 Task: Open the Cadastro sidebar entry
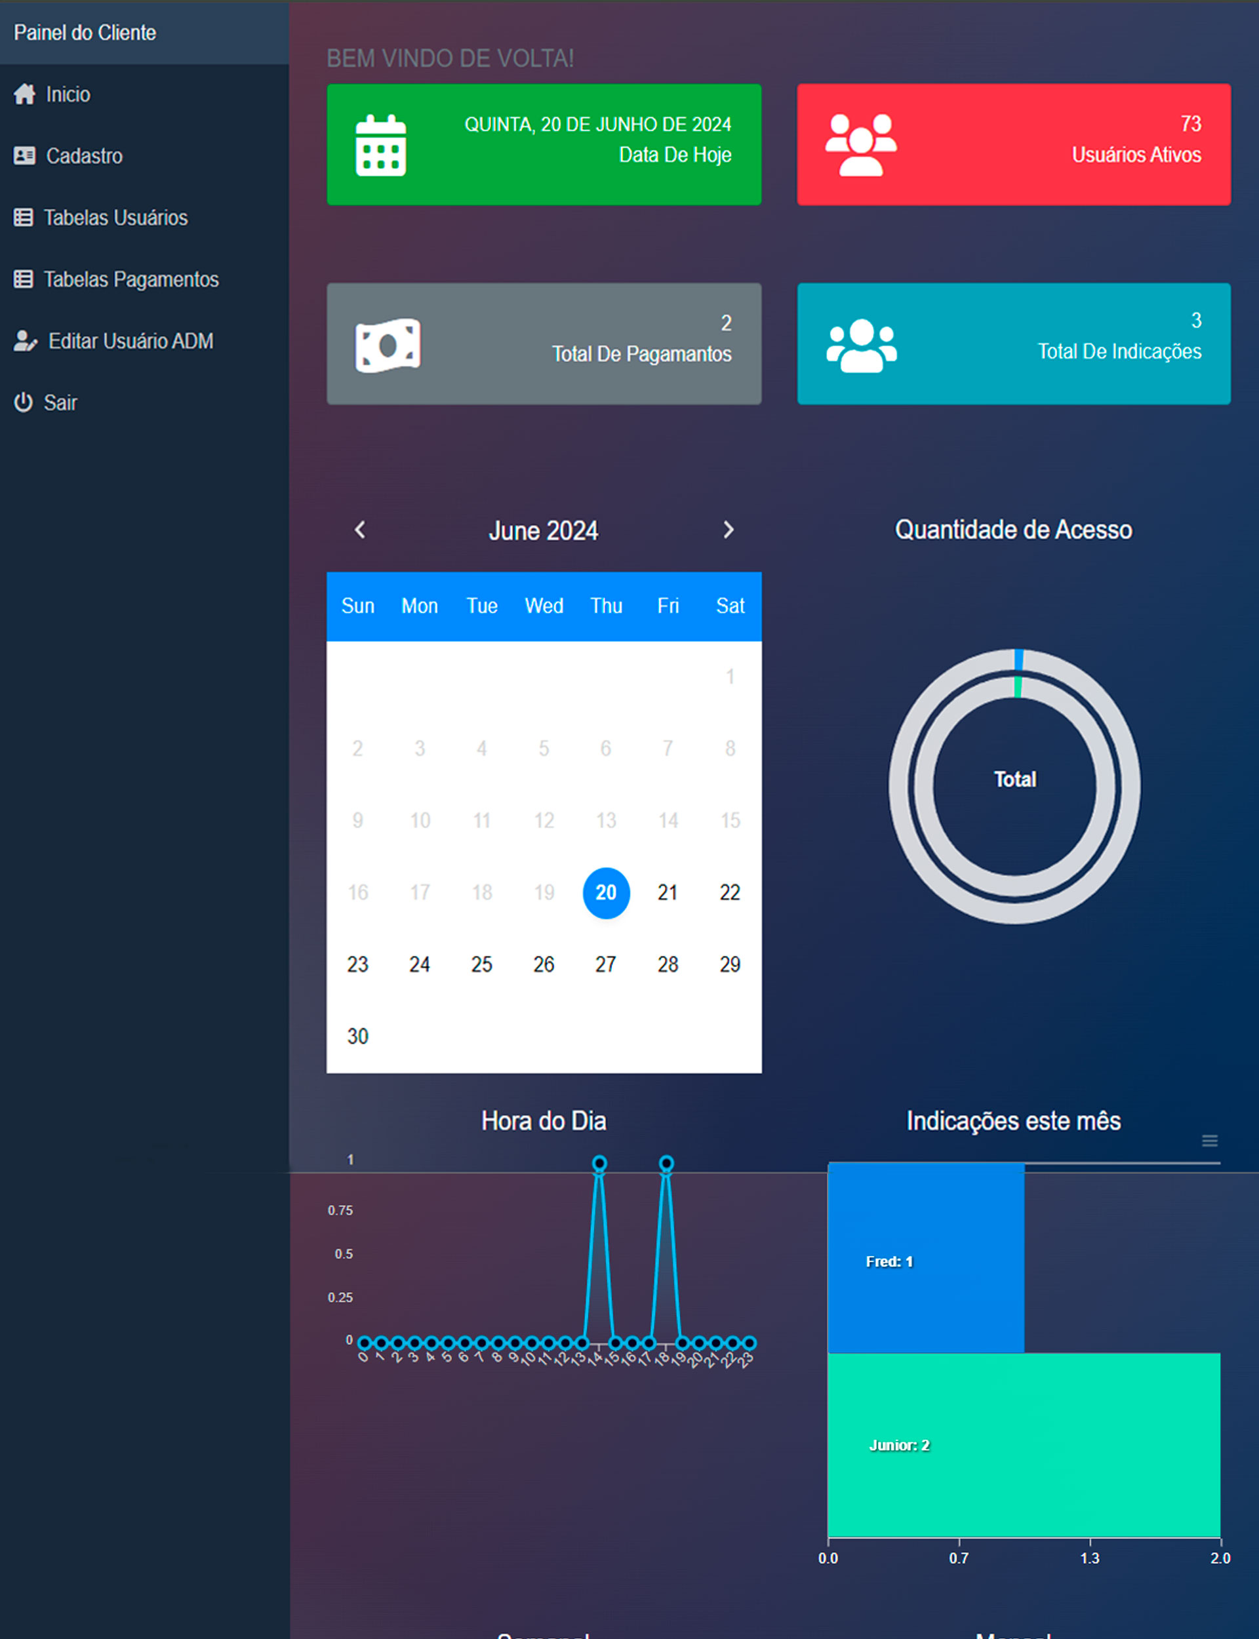tap(84, 156)
